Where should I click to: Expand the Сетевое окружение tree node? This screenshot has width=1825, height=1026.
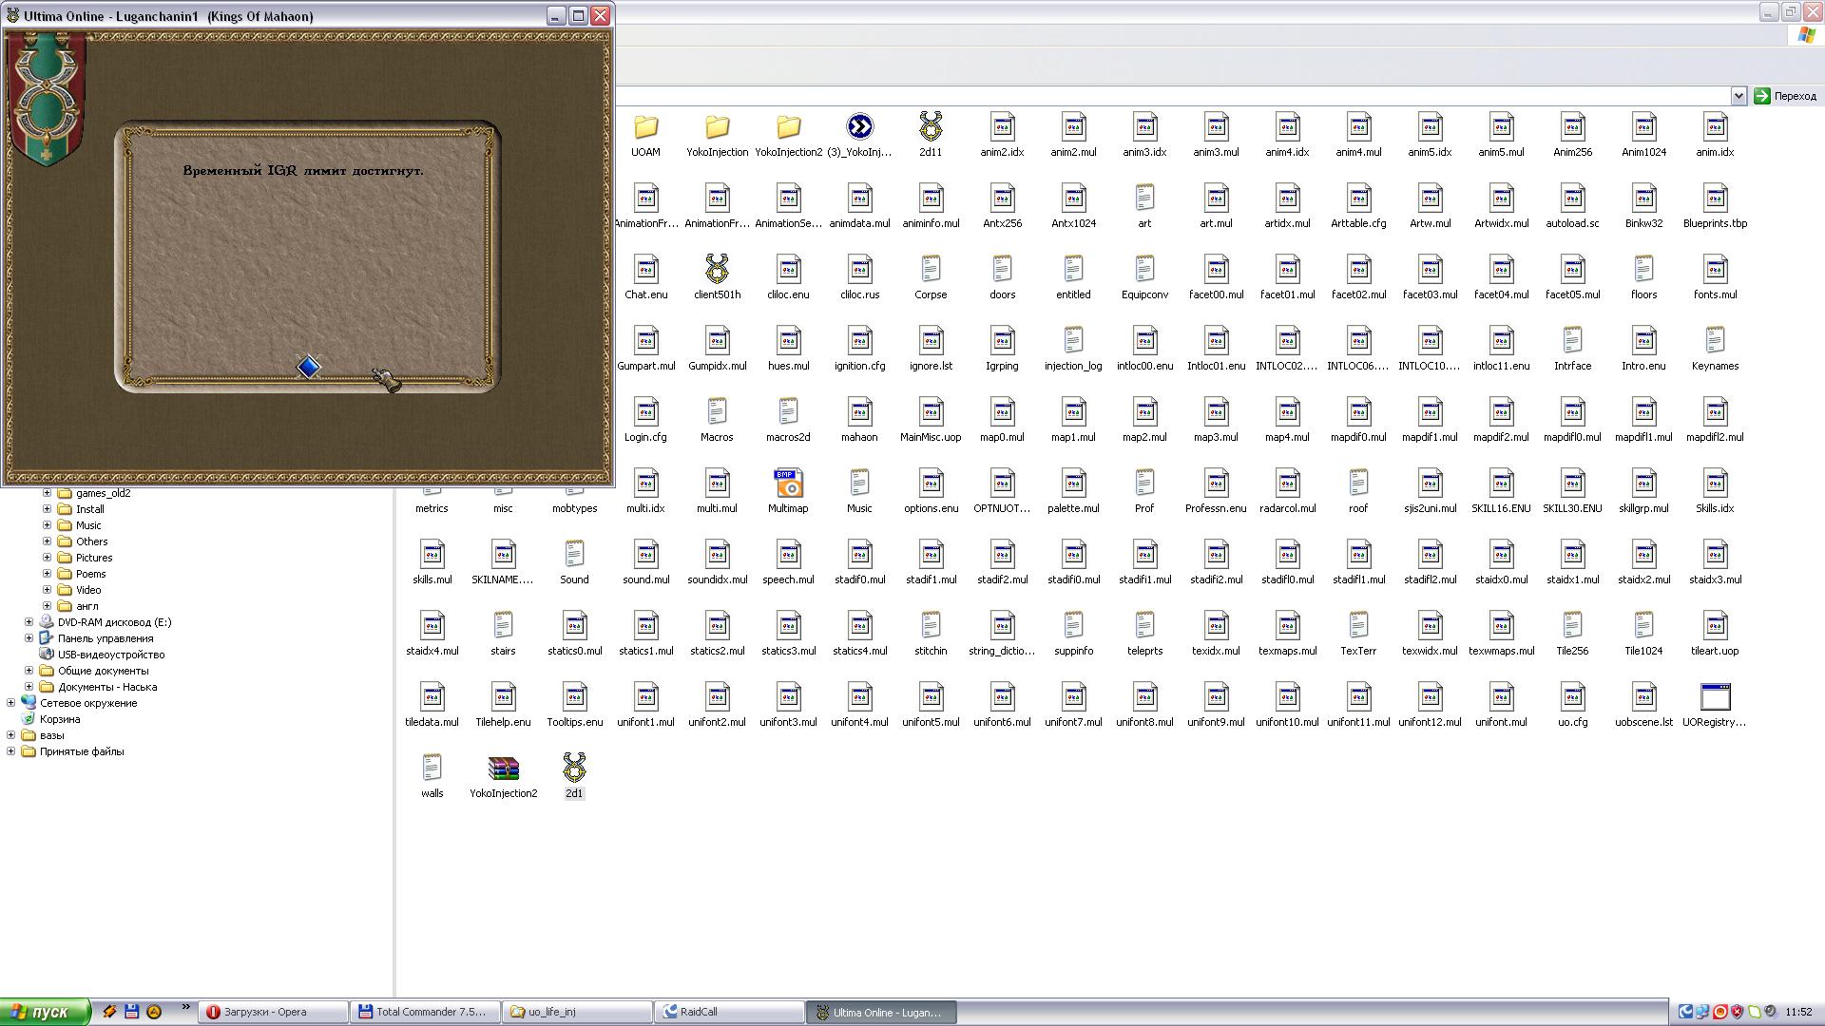coord(11,703)
